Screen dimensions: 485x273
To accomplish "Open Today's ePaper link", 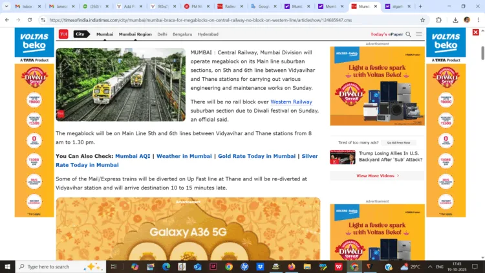I will (387, 34).
